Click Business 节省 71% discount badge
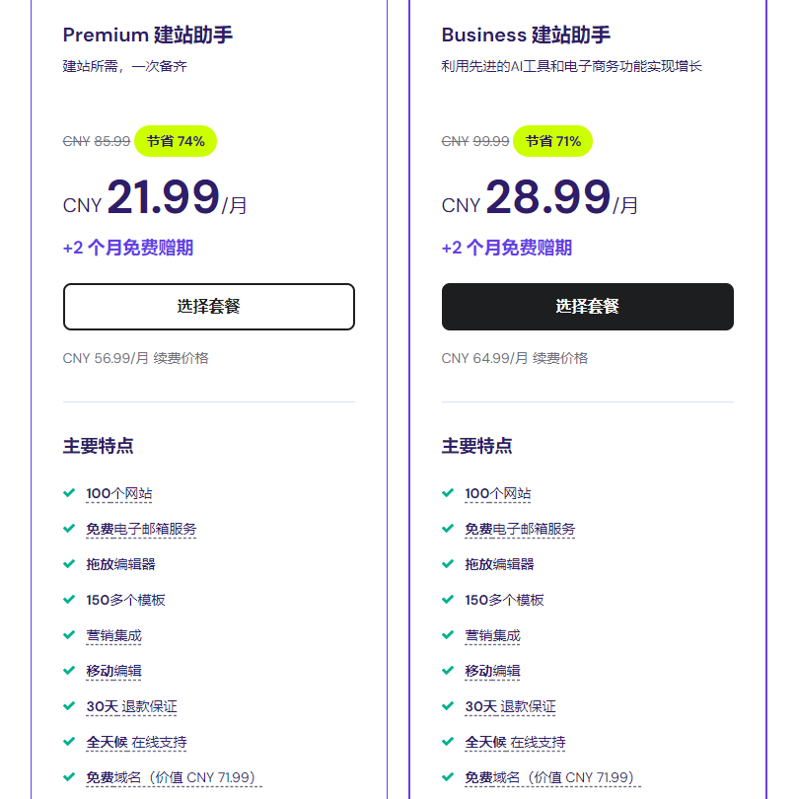 coord(553,141)
